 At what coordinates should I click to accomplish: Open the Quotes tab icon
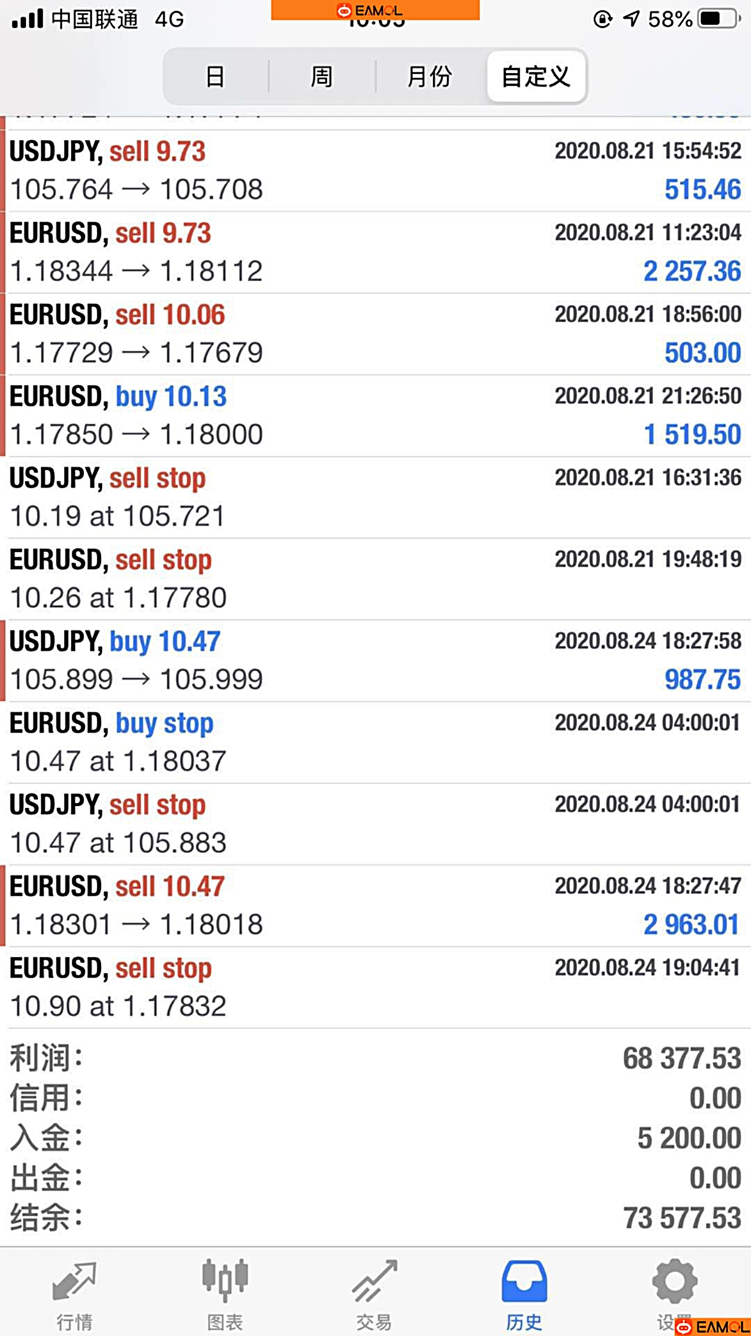tap(74, 1282)
